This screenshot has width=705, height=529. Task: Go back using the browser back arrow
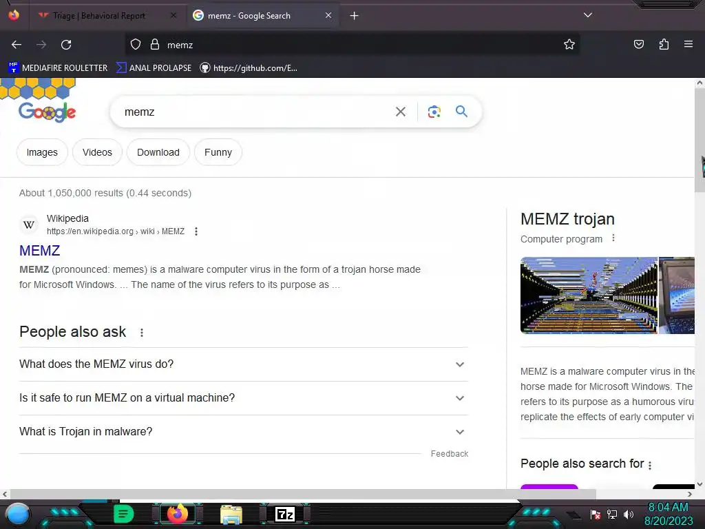[17, 45]
